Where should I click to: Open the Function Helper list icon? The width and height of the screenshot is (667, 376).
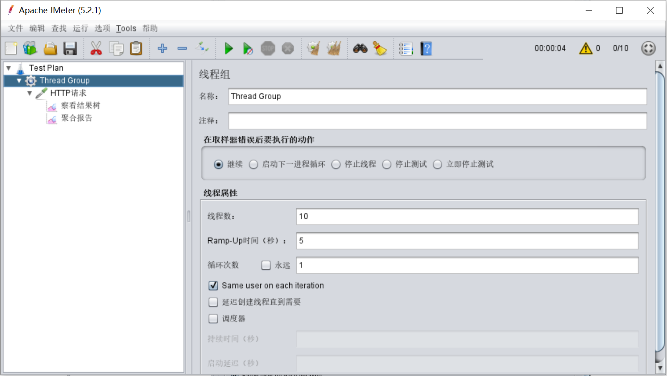[x=406, y=48]
